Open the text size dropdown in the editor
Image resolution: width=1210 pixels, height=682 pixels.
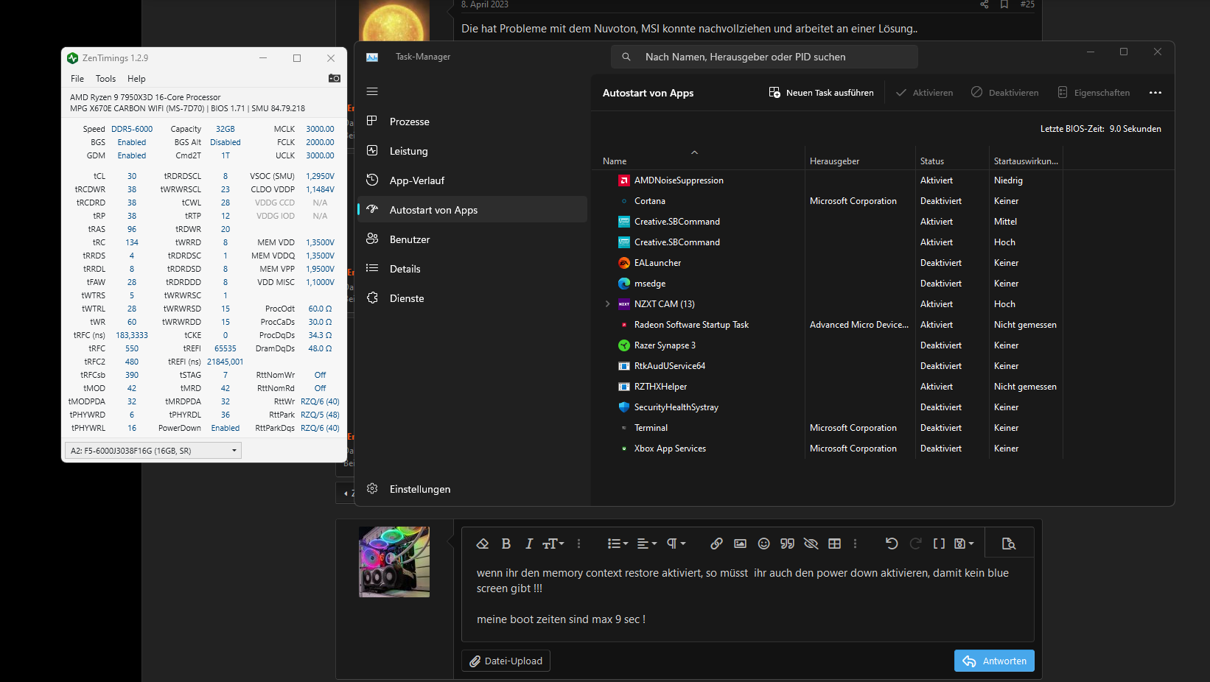click(553, 543)
